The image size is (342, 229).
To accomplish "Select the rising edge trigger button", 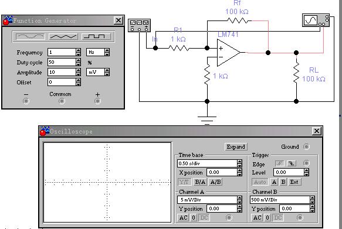I will pyautogui.click(x=280, y=163).
